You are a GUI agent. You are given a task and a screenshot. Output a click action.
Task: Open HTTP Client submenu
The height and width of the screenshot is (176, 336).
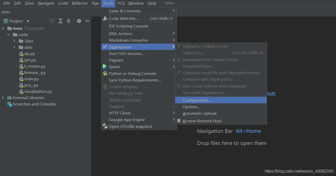139,113
